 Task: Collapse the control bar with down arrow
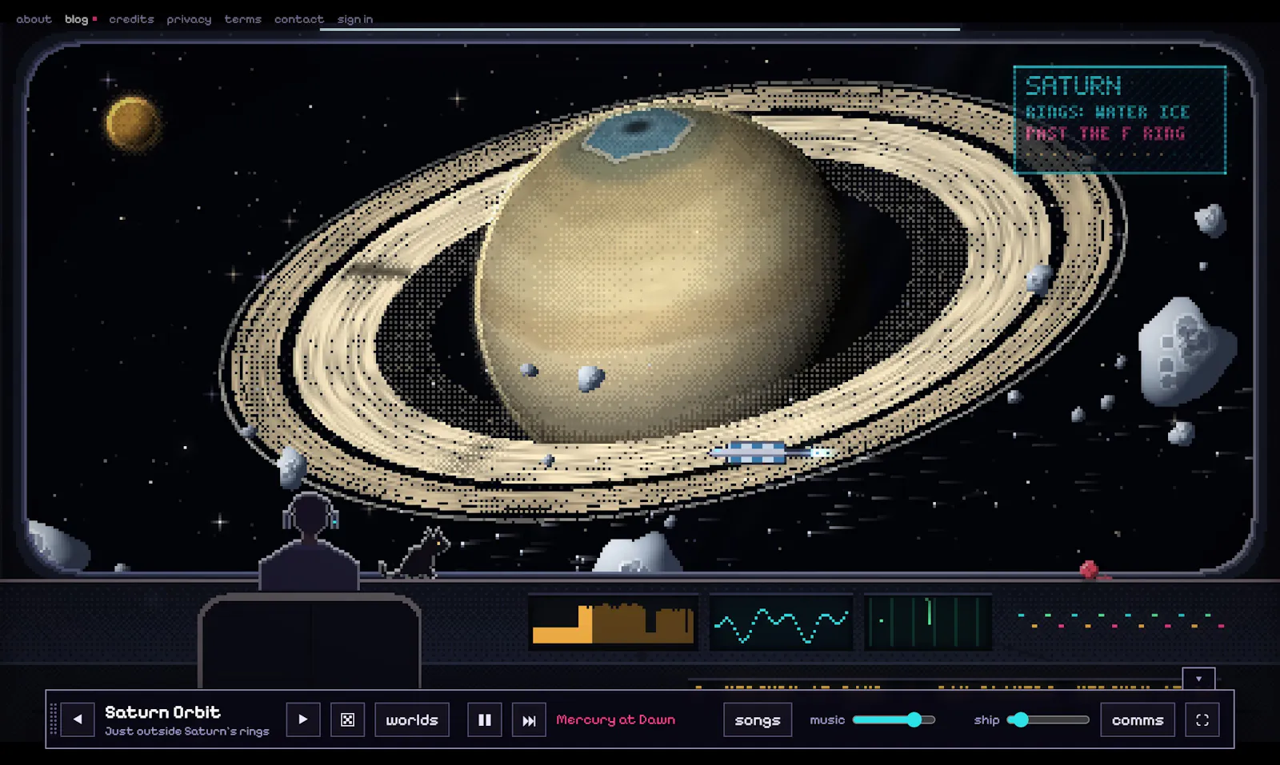[x=1198, y=679]
